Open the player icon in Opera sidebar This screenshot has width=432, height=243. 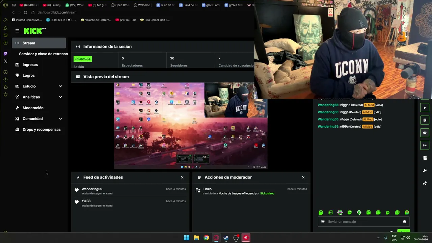point(5,72)
